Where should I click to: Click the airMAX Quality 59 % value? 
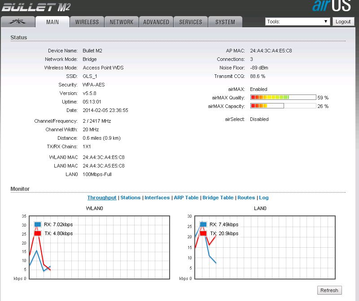pos(323,98)
